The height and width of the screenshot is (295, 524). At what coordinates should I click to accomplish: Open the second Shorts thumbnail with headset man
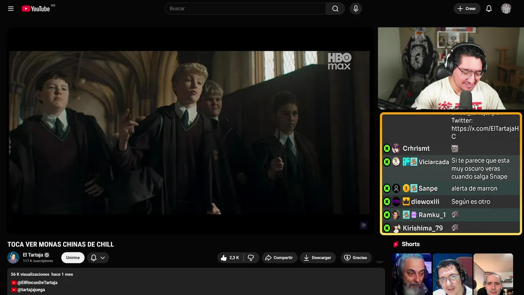point(452,274)
